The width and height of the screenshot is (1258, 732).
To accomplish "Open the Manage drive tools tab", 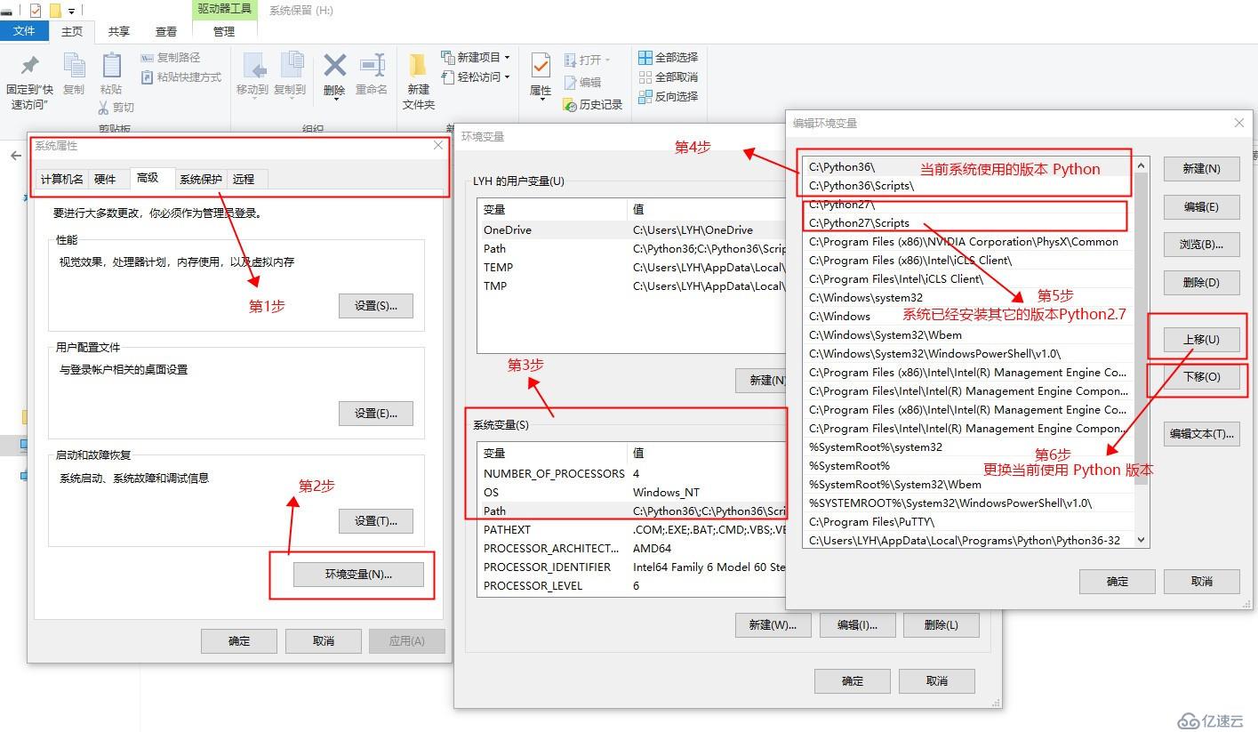I will (x=224, y=31).
